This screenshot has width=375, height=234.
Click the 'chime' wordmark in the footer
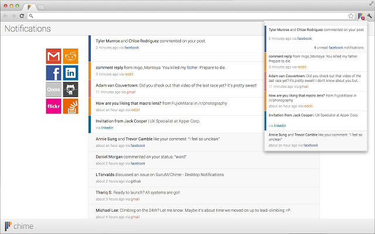[x=23, y=226]
